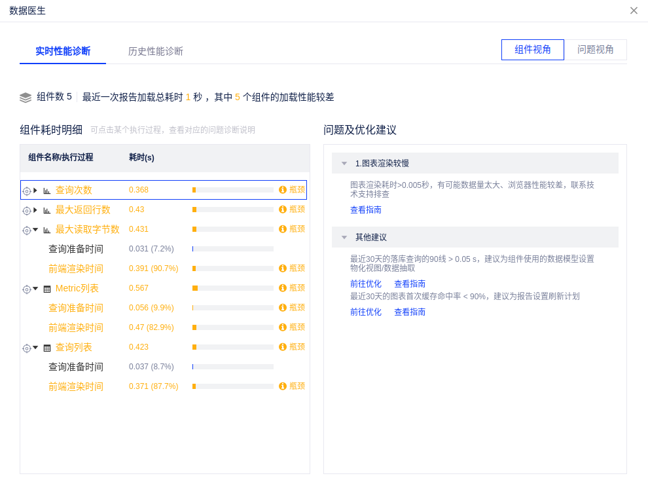Switch to 组件视角 view
The image size is (648, 480).
pos(532,50)
